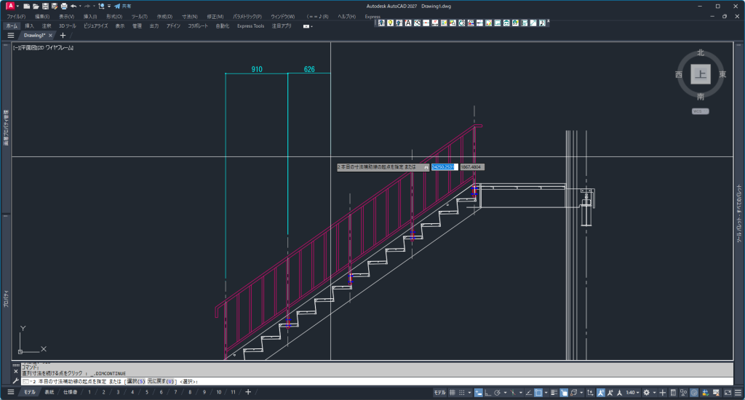Viewport: 745px width, 400px height.
Task: Toggle dynamic input in status bar
Action: pos(478,393)
